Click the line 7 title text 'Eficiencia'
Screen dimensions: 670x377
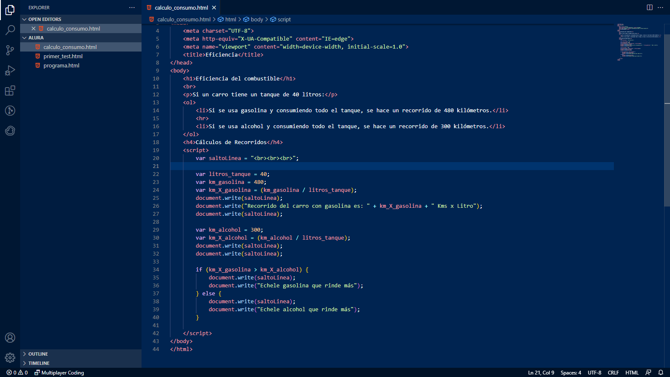click(222, 54)
